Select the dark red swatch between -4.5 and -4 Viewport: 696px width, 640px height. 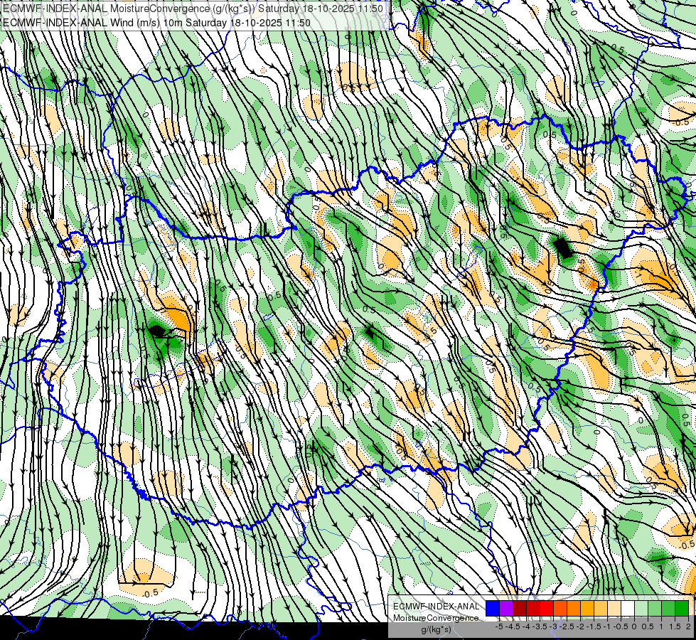coord(520,608)
